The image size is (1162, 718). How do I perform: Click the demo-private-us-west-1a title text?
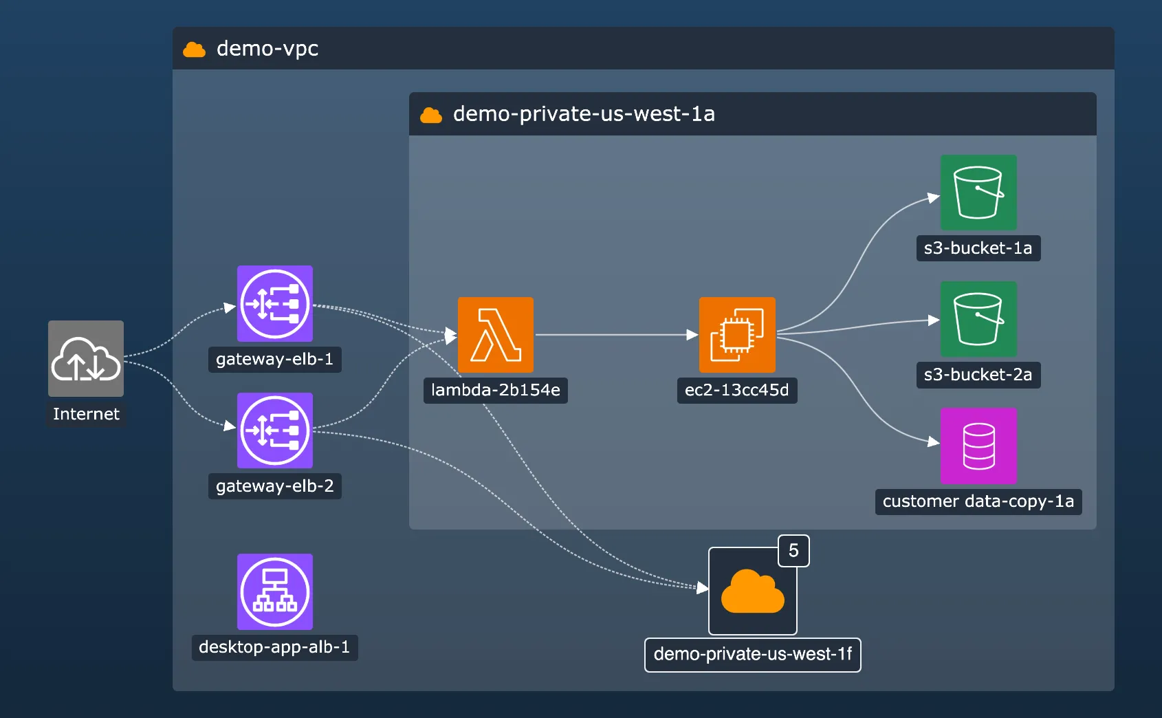(584, 113)
